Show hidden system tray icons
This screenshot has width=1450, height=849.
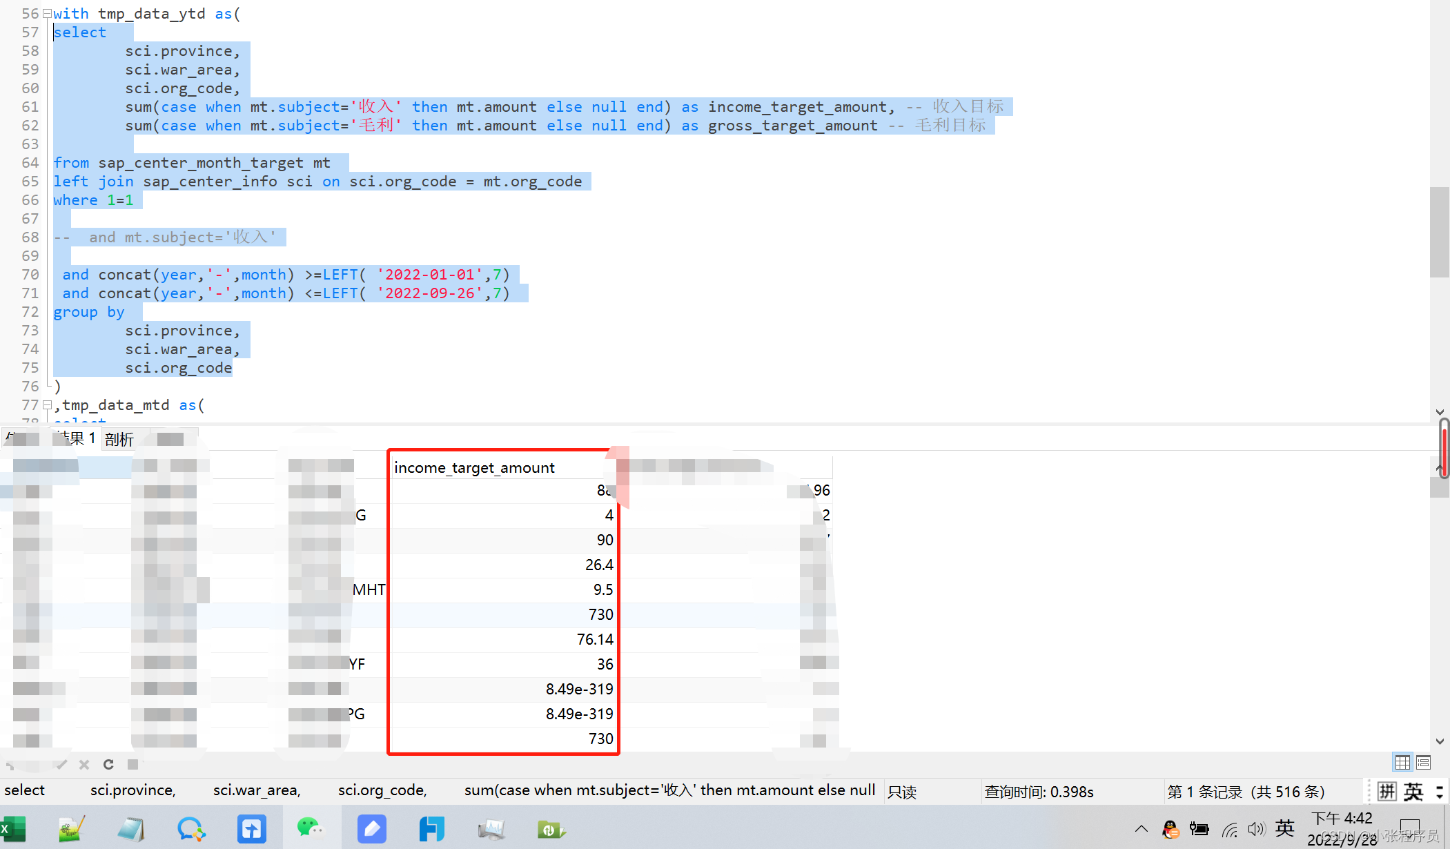(1141, 829)
